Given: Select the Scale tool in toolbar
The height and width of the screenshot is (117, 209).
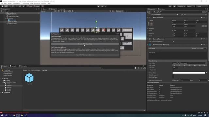Looking at the screenshot, I should coord(13,6).
